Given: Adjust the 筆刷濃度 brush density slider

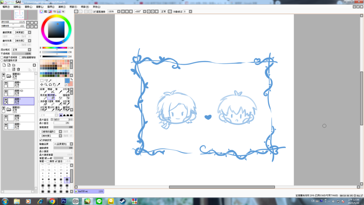Looking at the screenshot, I should [63, 127].
